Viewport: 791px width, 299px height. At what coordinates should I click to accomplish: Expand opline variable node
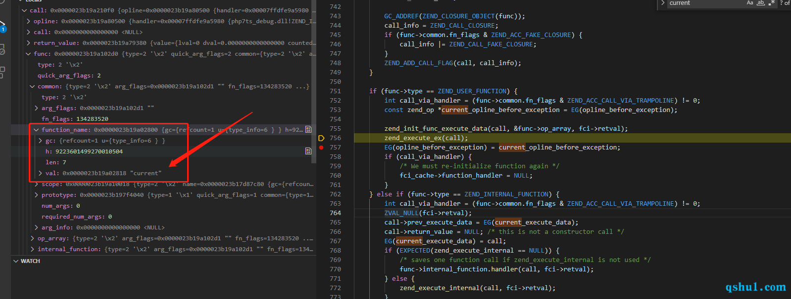tap(28, 21)
